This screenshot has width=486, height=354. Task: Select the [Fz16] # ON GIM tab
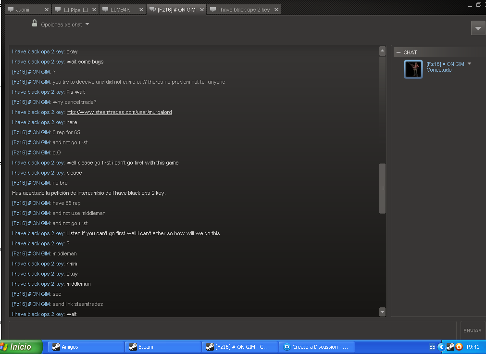pyautogui.click(x=176, y=10)
